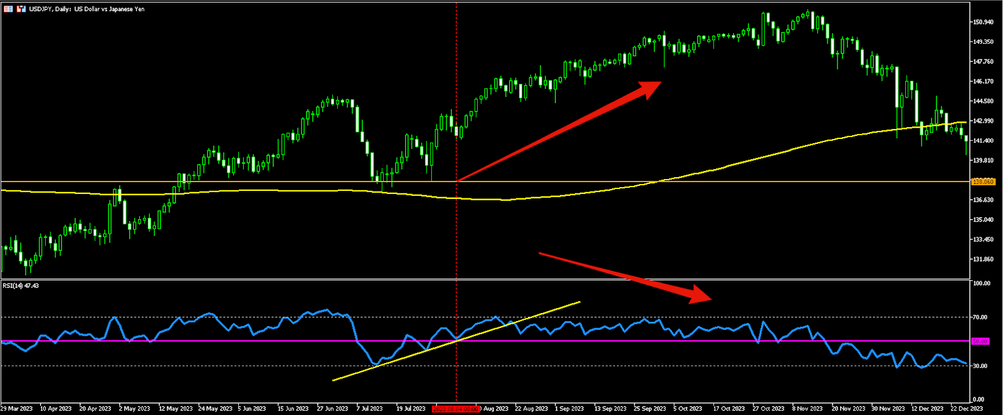Viewport: 1003px width, 415px height.
Task: Click the 30 Nov 2023 date label
Action: click(x=888, y=409)
